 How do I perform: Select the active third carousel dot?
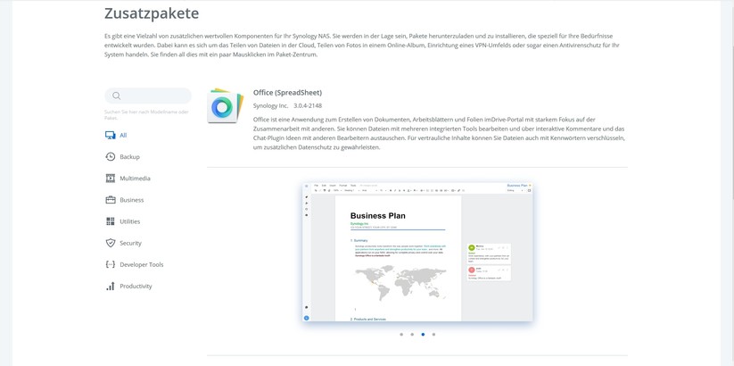click(x=423, y=335)
